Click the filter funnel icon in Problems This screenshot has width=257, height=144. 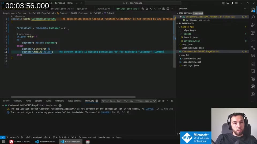(x=154, y=101)
